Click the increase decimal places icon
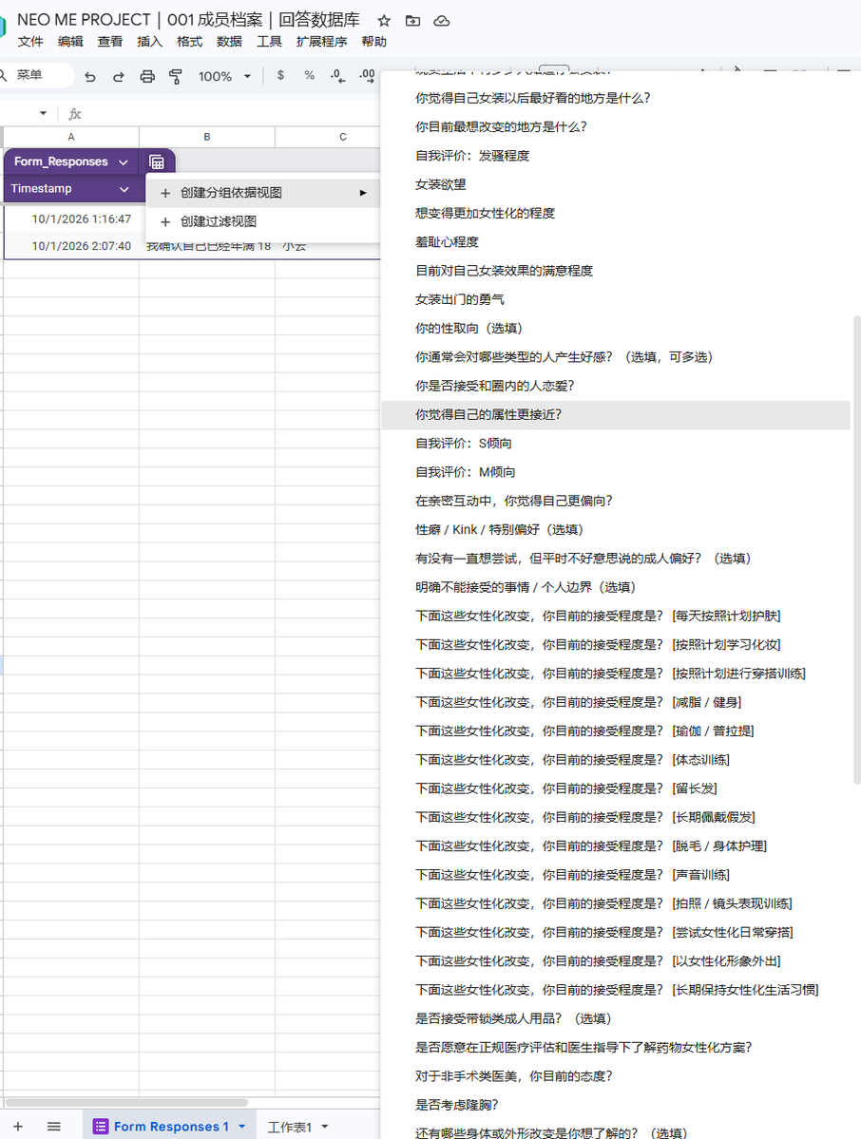The image size is (861, 1139). [367, 76]
